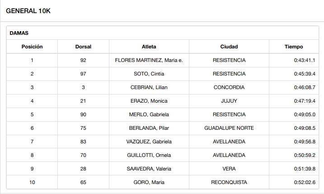Click the GUADALUPE NORTE city cell
This screenshot has width=324, height=194.
[x=229, y=128]
